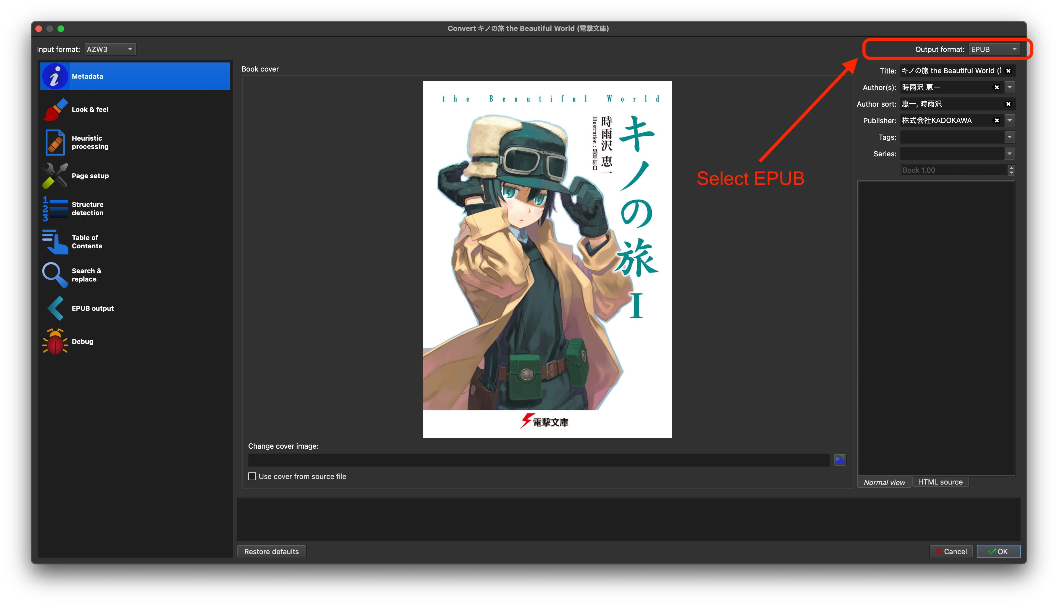Click into the Change cover image path field

[539, 460]
